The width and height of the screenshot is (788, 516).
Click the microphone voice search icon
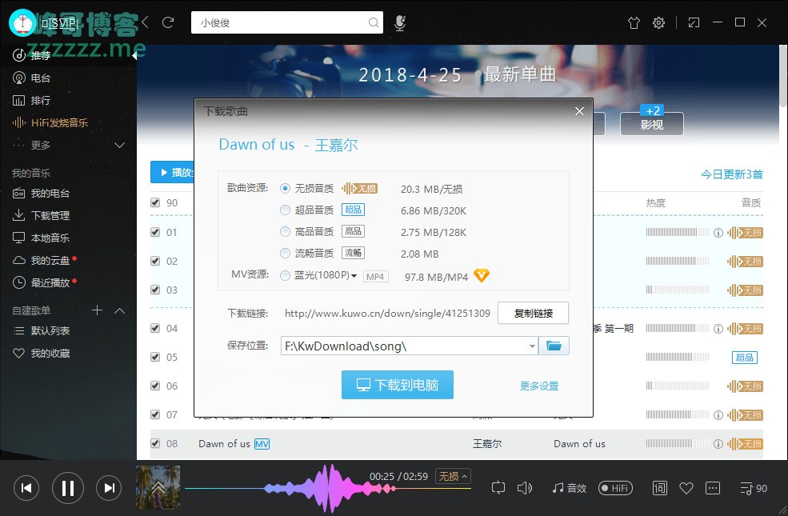[400, 23]
